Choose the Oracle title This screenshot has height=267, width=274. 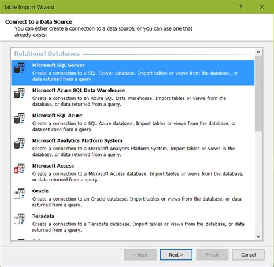40,191
